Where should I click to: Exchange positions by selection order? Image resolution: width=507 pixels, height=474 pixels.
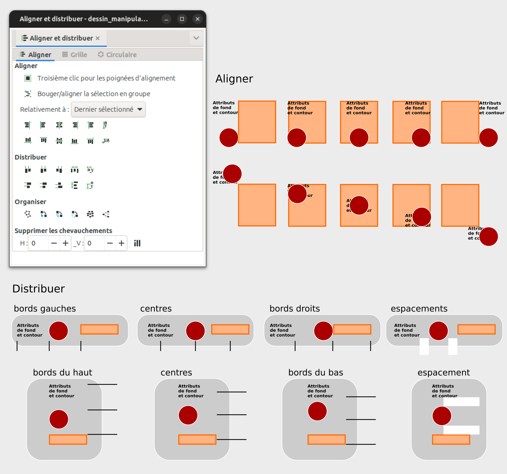point(43,214)
